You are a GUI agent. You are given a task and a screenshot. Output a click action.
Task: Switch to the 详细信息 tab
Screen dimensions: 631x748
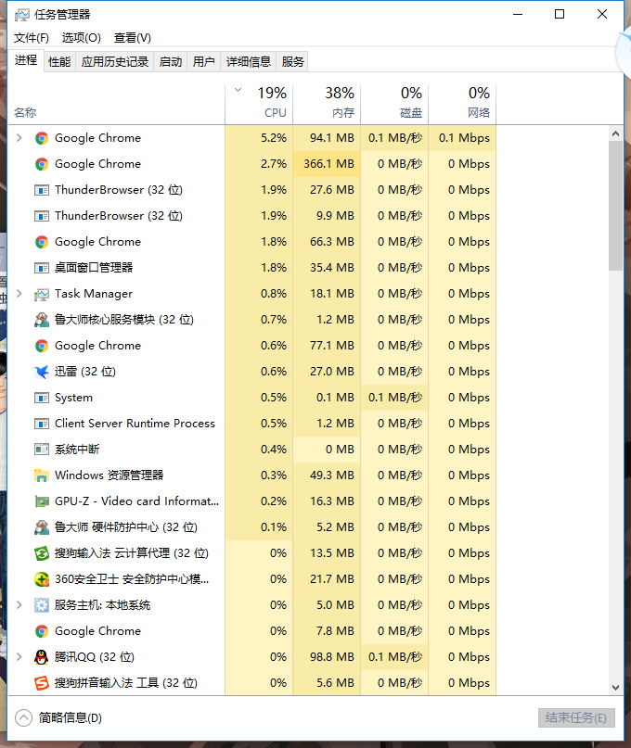249,61
